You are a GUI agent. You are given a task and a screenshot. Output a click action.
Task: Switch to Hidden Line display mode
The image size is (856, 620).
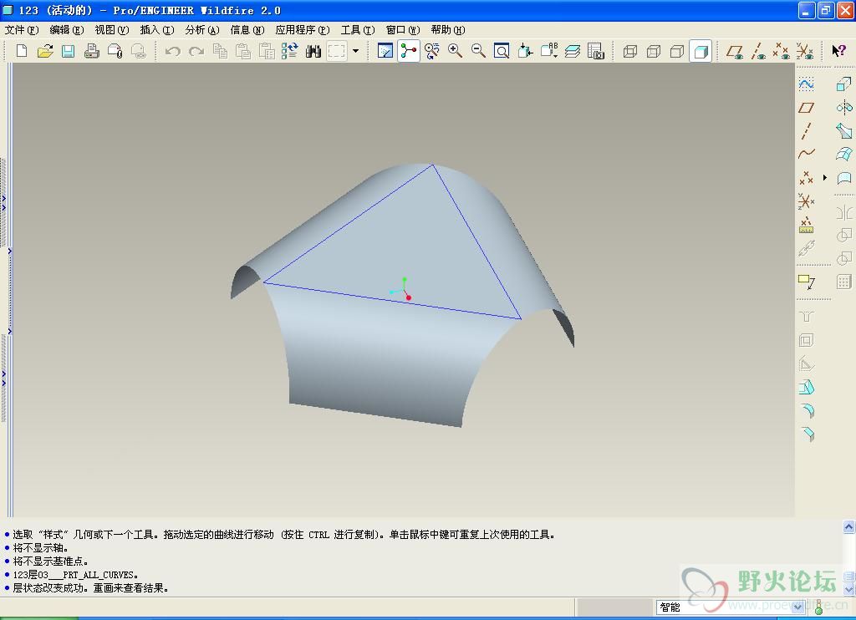(x=654, y=51)
